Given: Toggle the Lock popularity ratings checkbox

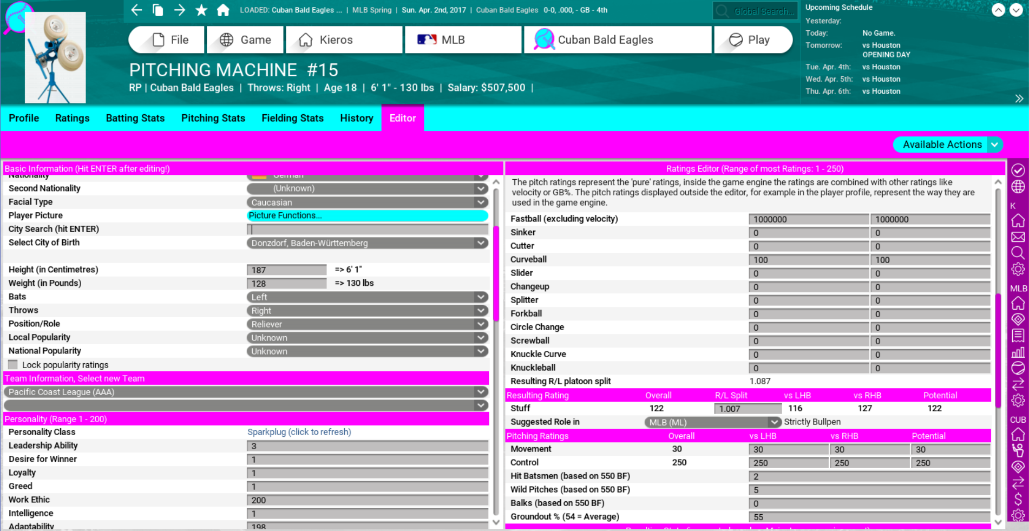Looking at the screenshot, I should [x=13, y=365].
